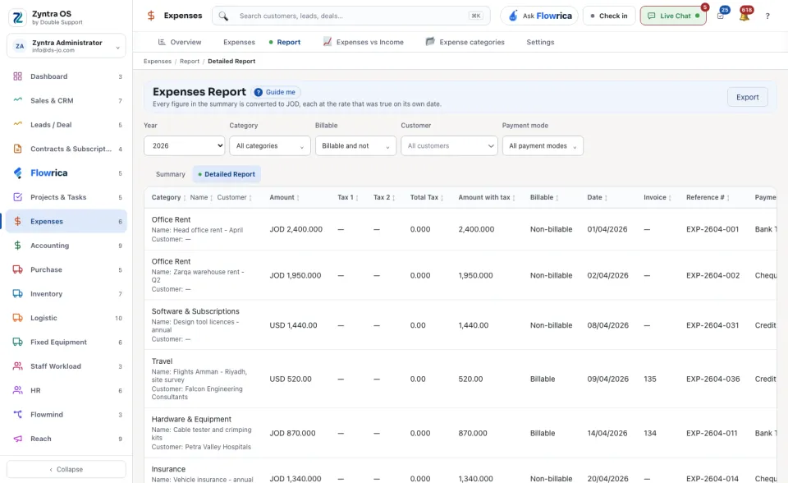This screenshot has height=483, width=788.
Task: Open the All categories dropdown
Action: point(270,146)
